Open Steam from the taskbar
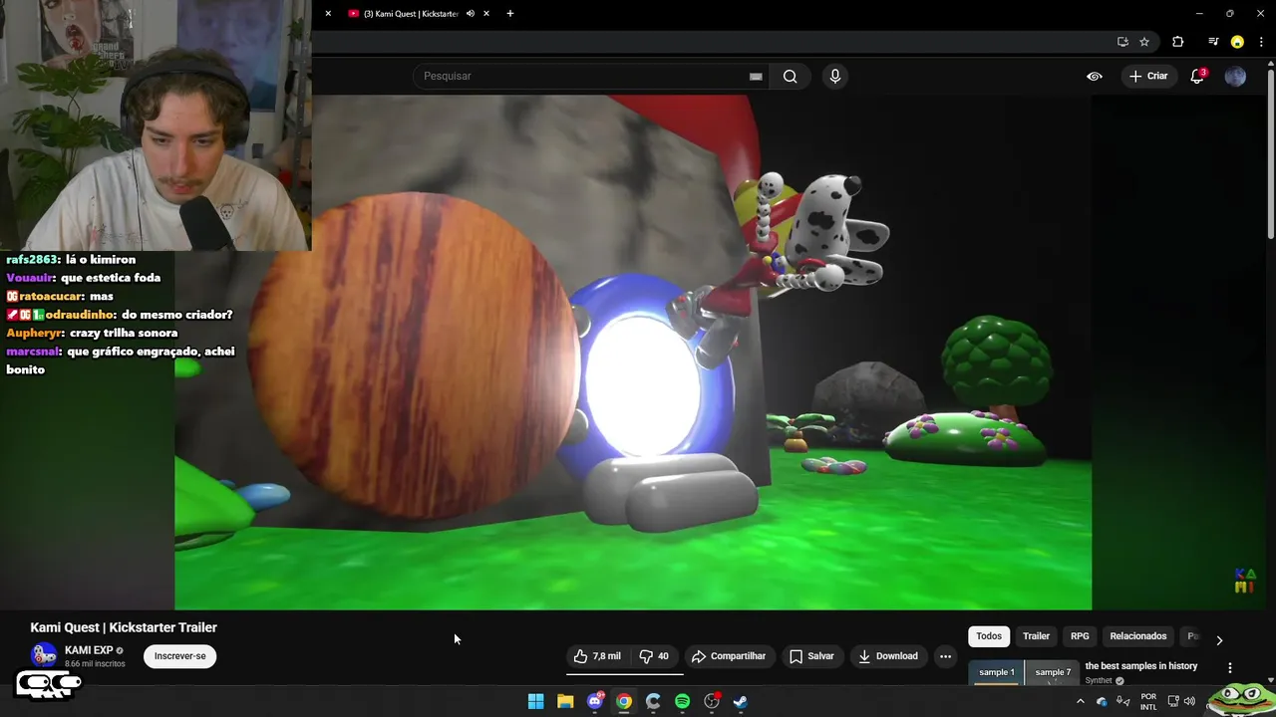 pos(741,701)
